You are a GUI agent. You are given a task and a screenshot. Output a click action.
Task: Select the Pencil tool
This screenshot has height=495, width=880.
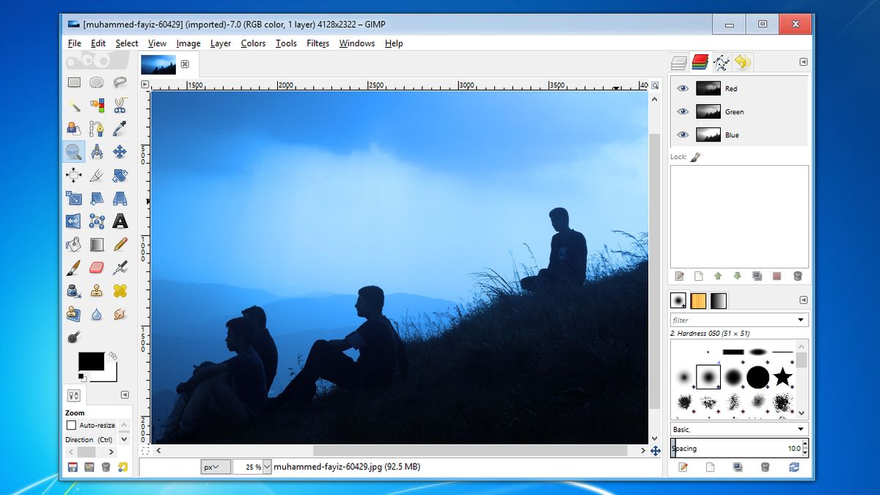click(120, 244)
